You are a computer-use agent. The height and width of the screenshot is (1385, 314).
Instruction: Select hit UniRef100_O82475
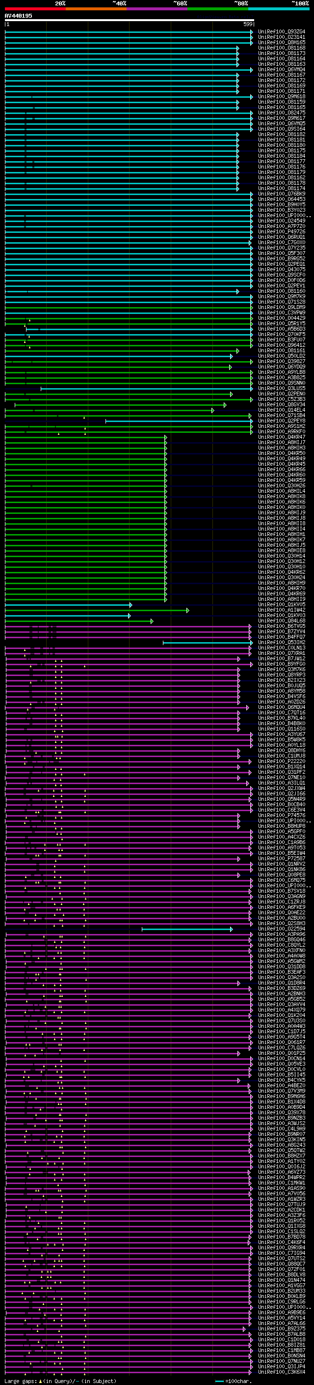[282, 113]
